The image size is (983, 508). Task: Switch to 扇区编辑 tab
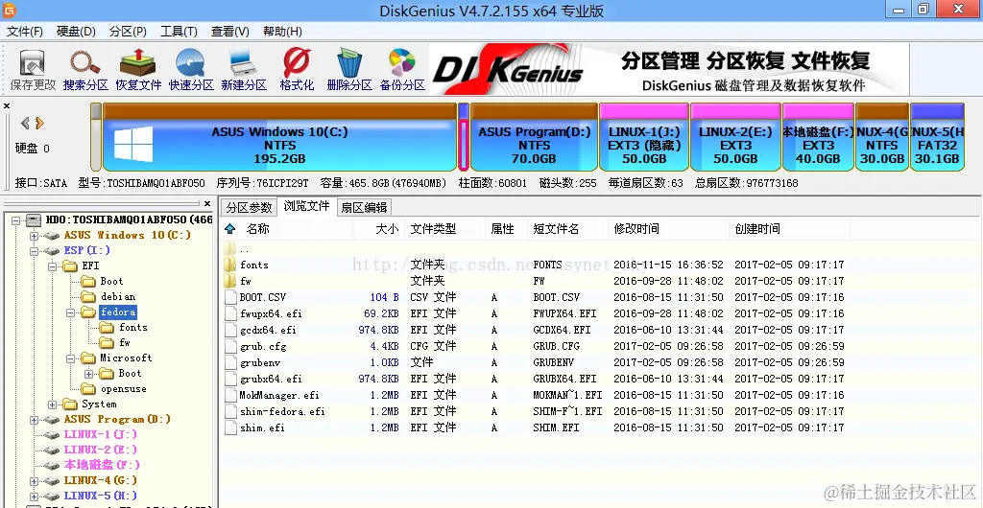[364, 208]
